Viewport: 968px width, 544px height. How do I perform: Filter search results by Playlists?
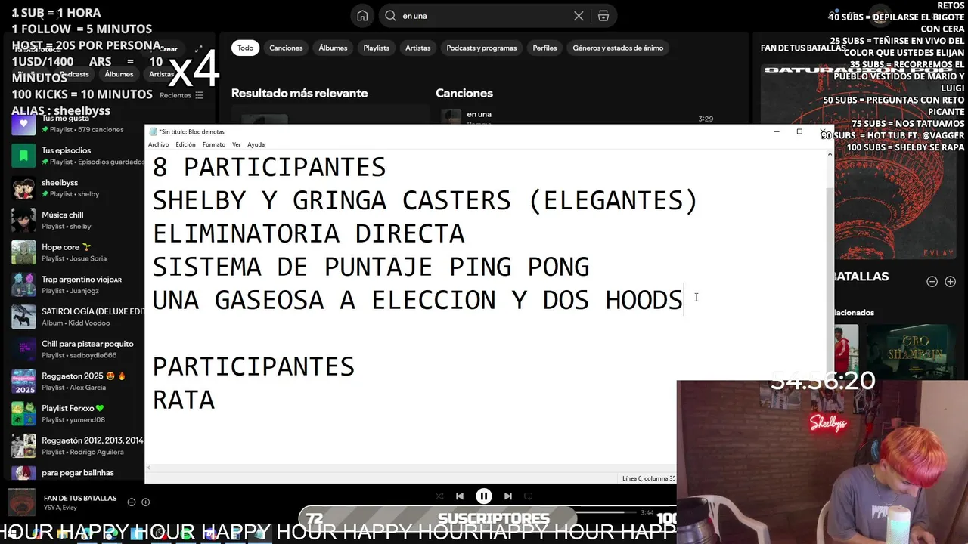376,48
